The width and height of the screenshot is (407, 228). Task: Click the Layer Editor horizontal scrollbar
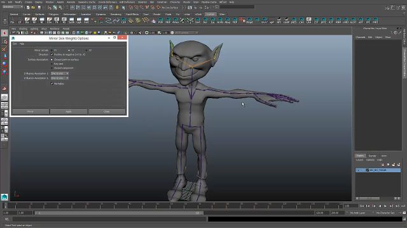[369, 198]
